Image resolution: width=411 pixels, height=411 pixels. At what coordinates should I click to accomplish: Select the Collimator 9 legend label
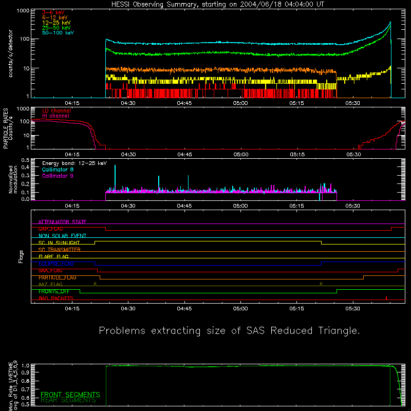[58, 176]
